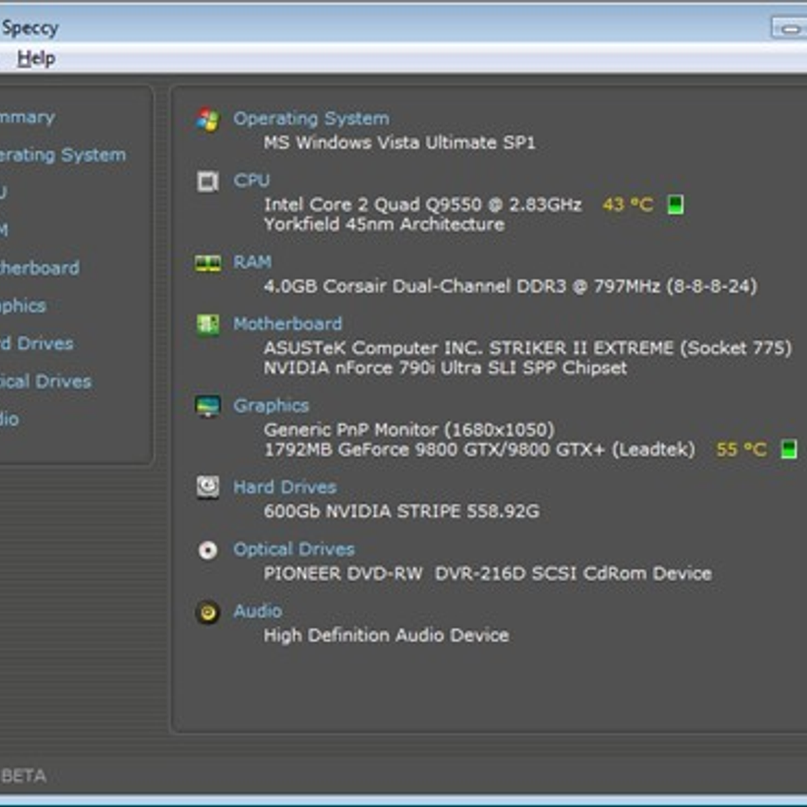Click the GPU temperature 55 °C

coord(741,449)
